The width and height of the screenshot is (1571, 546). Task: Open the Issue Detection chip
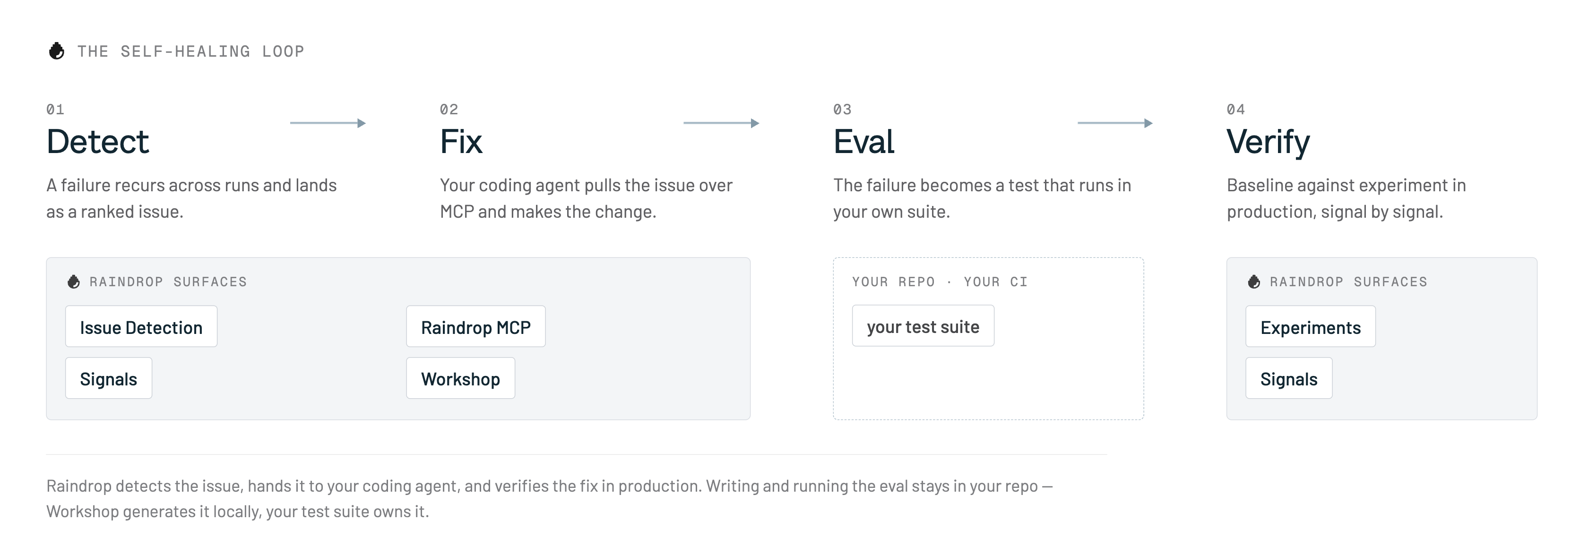[x=141, y=327]
